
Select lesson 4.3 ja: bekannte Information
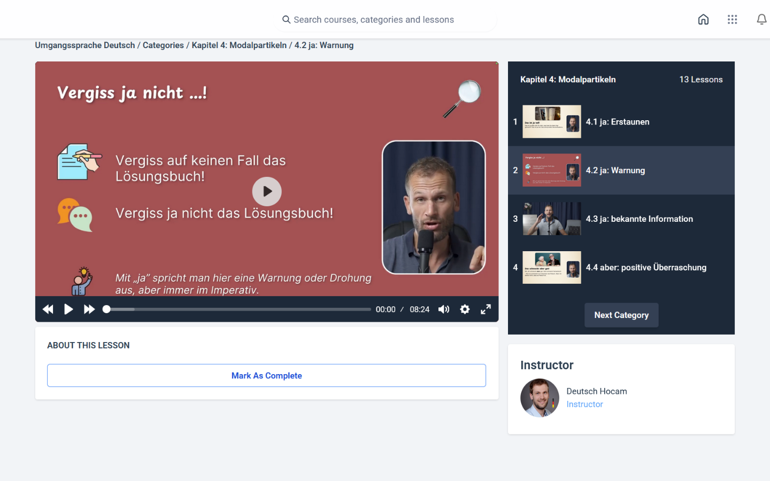(639, 219)
